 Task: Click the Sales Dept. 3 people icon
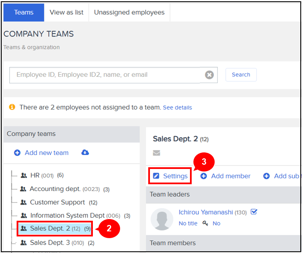(23, 243)
